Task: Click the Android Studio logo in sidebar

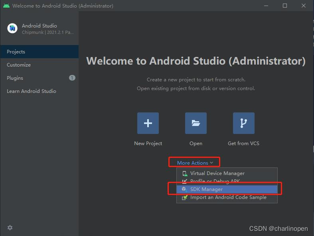Action: 12,28
